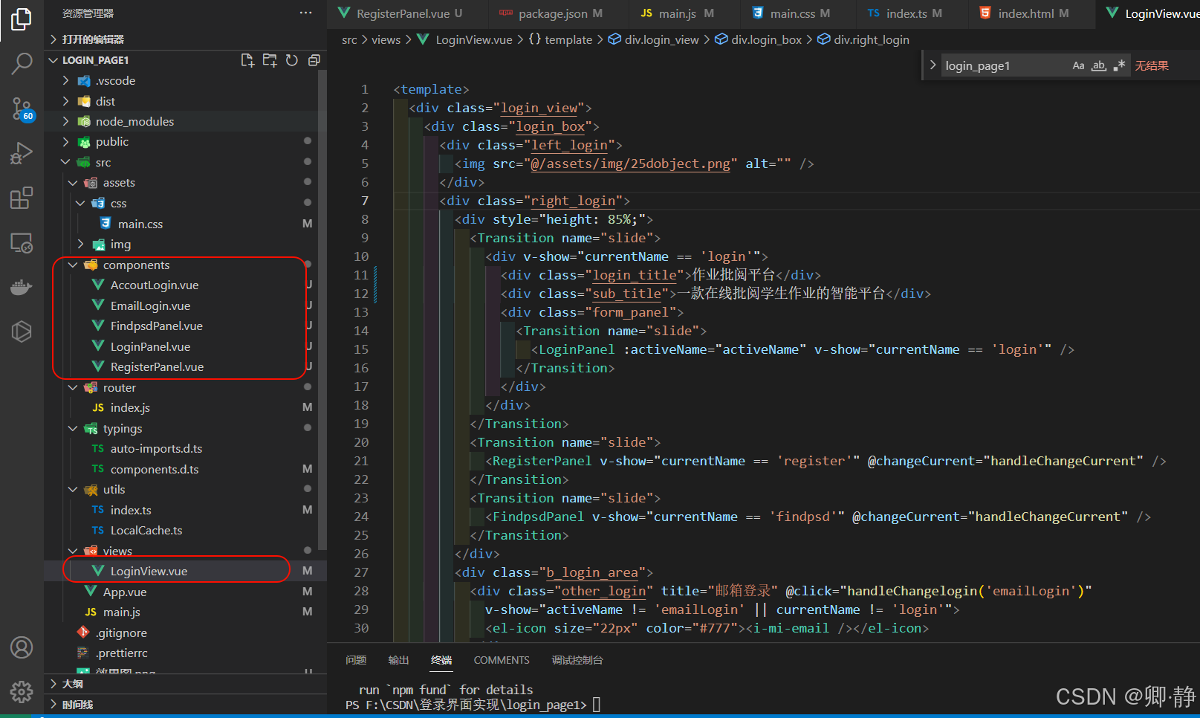Collapse all folders in the explorer

tap(314, 60)
